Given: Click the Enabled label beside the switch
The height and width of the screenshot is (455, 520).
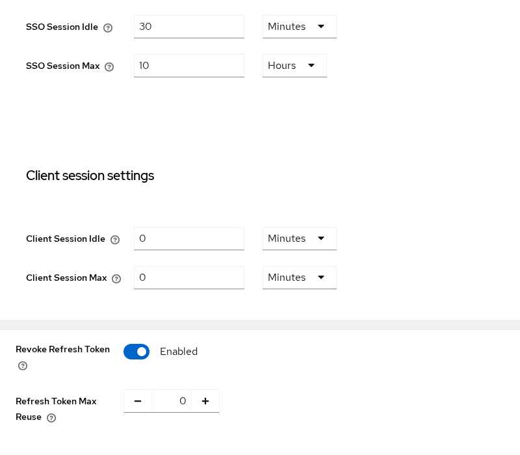Looking at the screenshot, I should (179, 352).
